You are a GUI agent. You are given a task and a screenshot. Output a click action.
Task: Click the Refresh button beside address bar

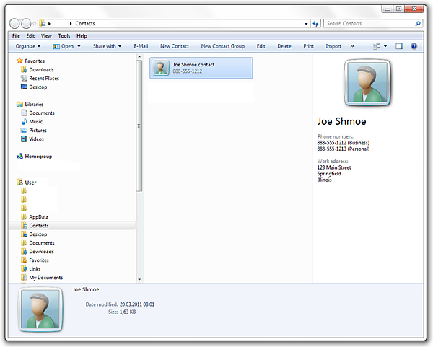(315, 24)
